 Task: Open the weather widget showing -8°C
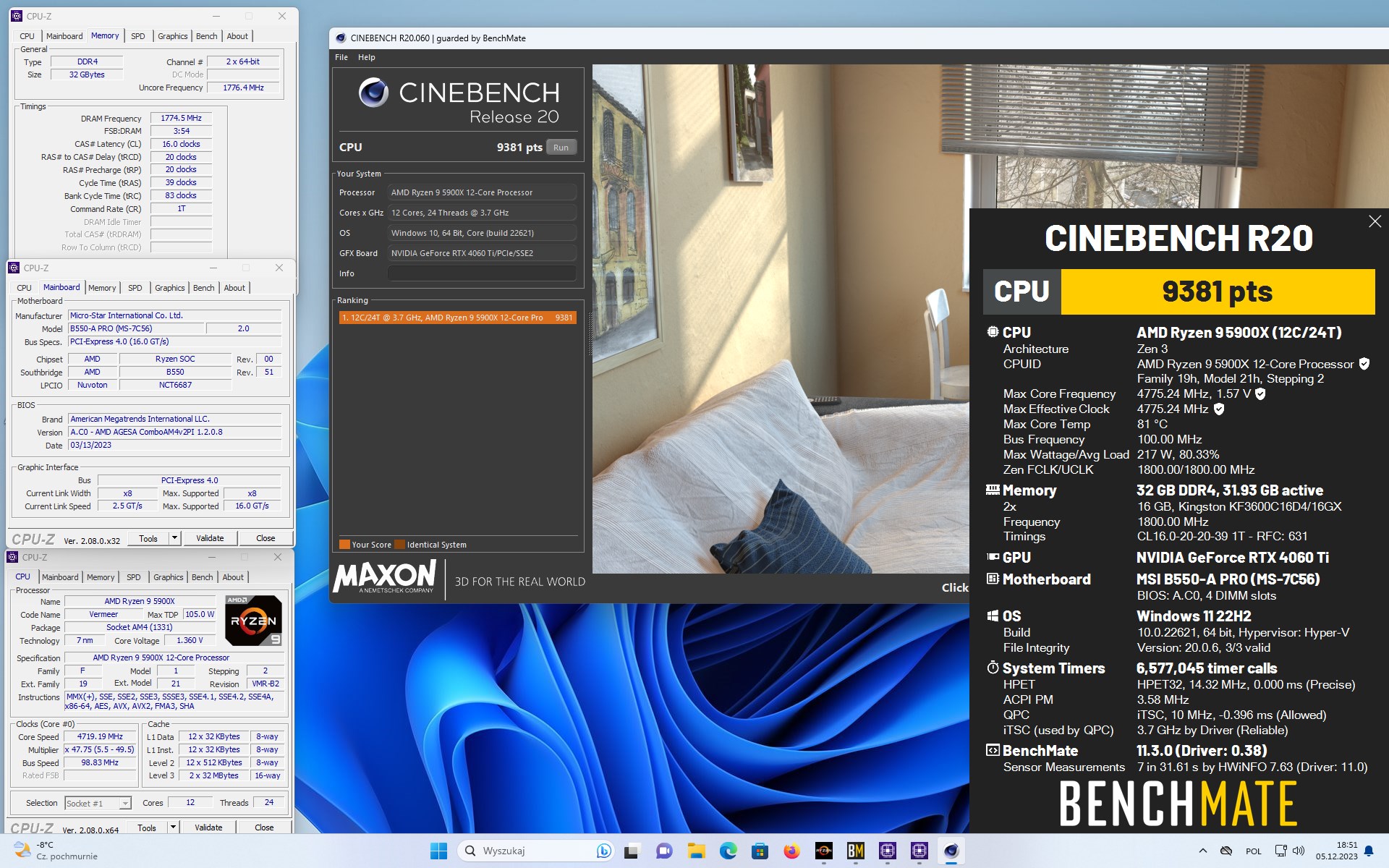56,851
